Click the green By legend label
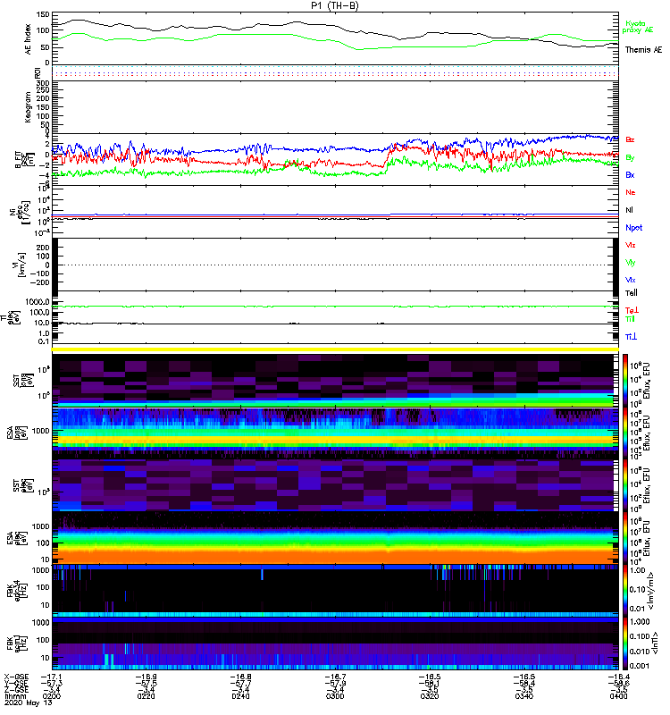Screen dimensions: 670x715 [630, 158]
